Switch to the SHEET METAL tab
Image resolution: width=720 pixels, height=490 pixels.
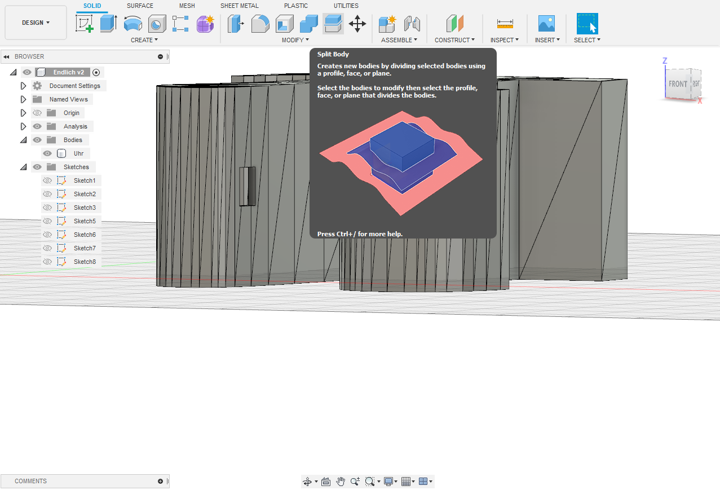239,6
